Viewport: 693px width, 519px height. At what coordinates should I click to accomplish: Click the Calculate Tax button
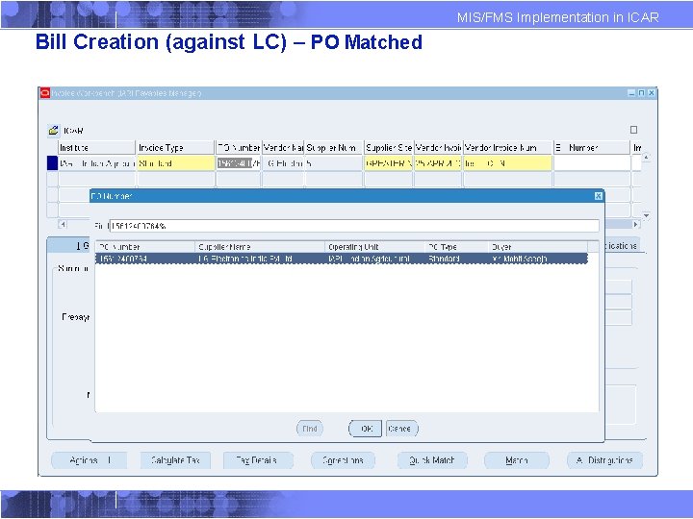point(175,460)
